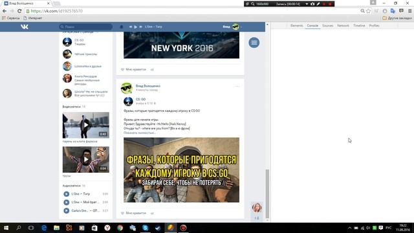Like the New York 2016 post
414x233 pixels.
pyautogui.click(x=133, y=69)
